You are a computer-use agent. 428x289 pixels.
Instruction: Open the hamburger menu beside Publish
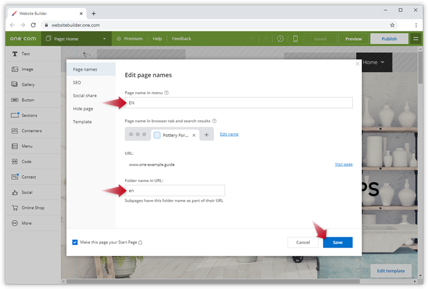click(416, 39)
